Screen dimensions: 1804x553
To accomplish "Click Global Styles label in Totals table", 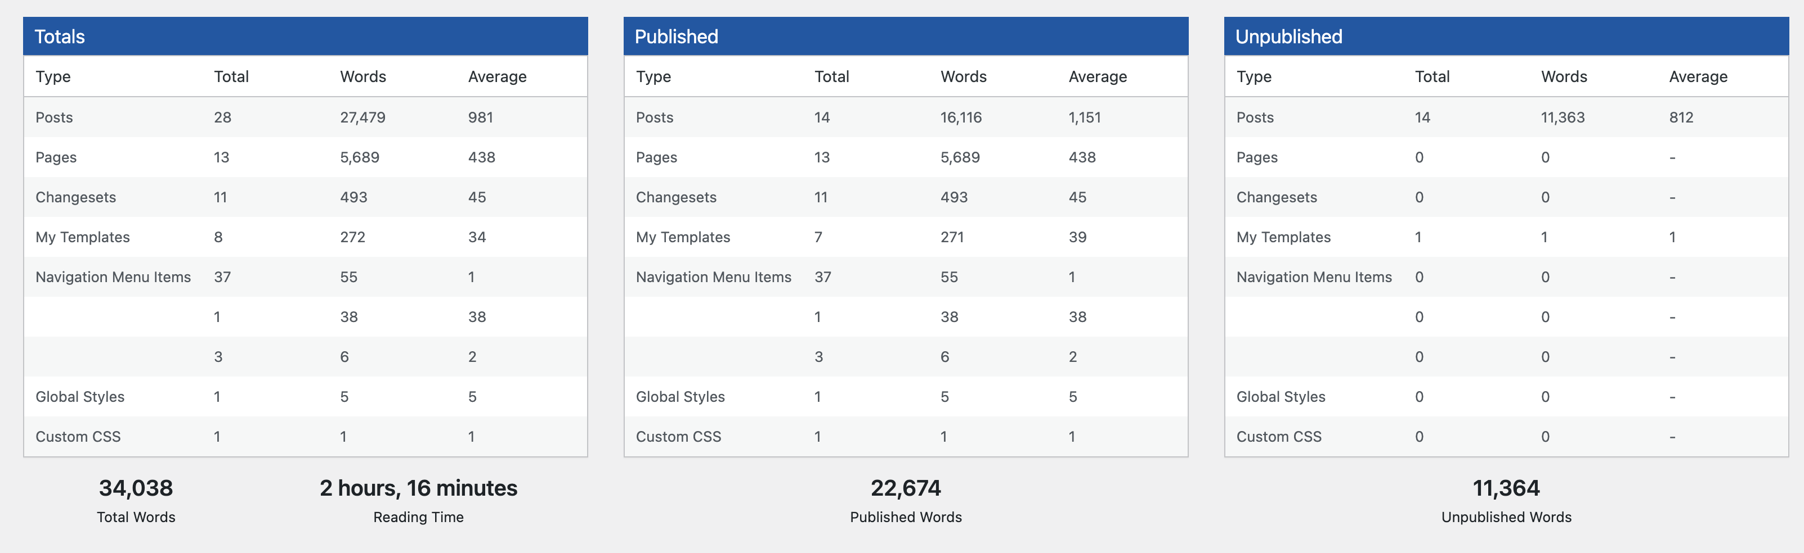I will click(x=80, y=396).
